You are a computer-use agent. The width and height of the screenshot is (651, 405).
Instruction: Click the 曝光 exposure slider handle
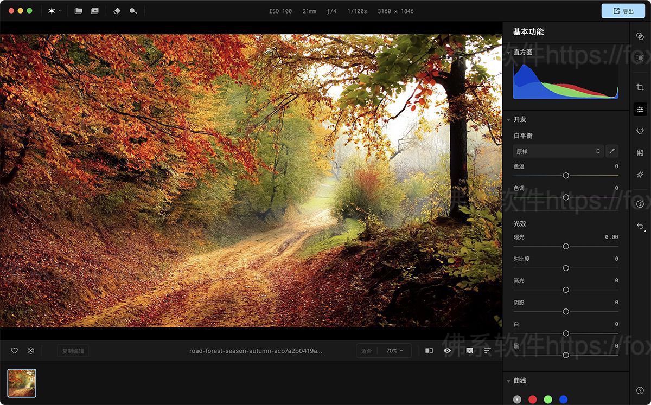(x=566, y=246)
